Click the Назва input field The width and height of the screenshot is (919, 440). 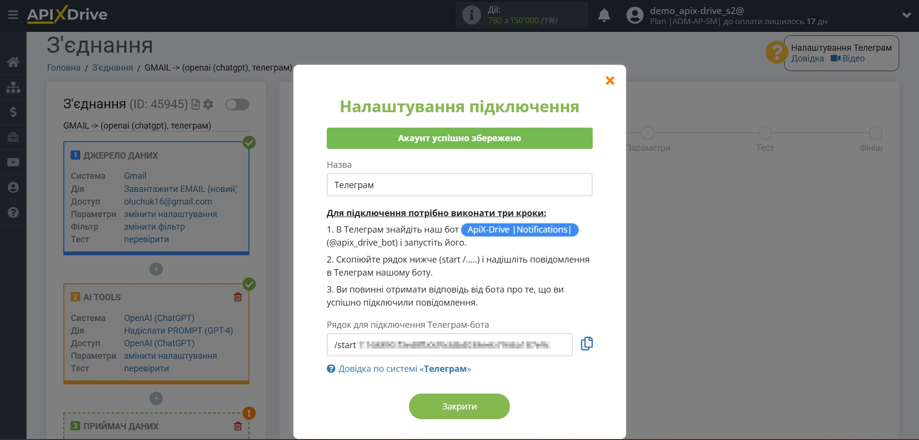click(459, 185)
